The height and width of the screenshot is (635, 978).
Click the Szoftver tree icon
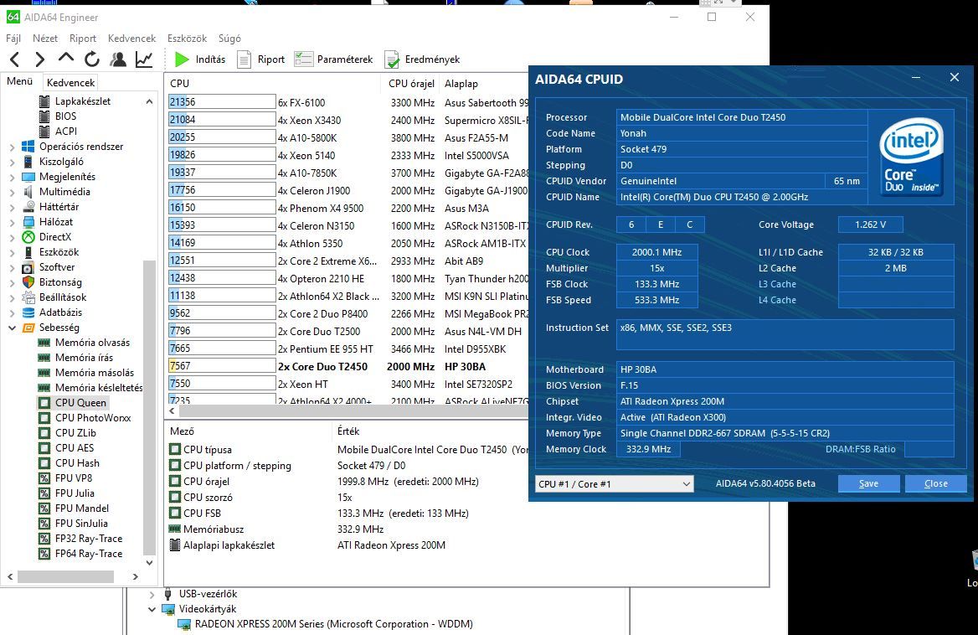(28, 267)
